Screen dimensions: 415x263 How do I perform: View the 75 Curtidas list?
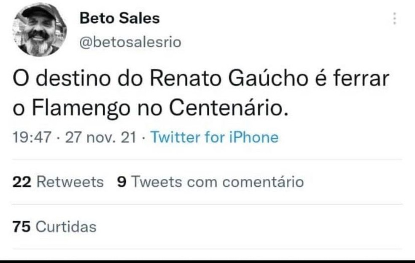(x=54, y=227)
